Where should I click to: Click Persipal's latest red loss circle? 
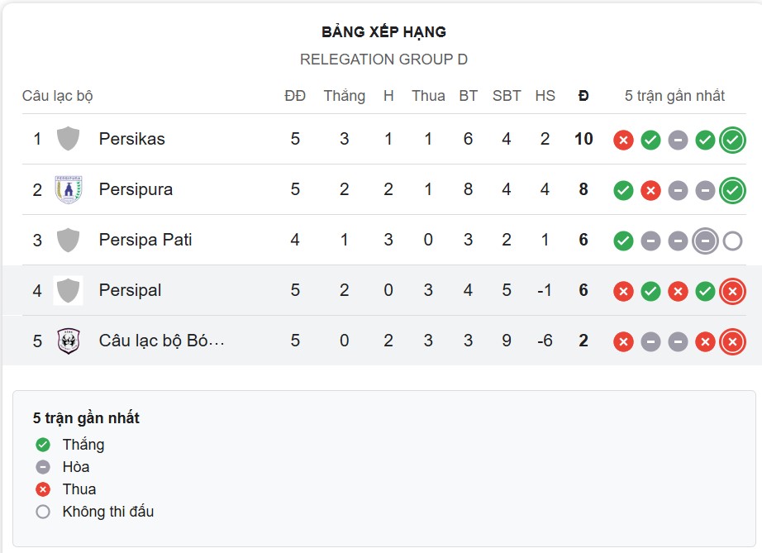click(x=735, y=290)
